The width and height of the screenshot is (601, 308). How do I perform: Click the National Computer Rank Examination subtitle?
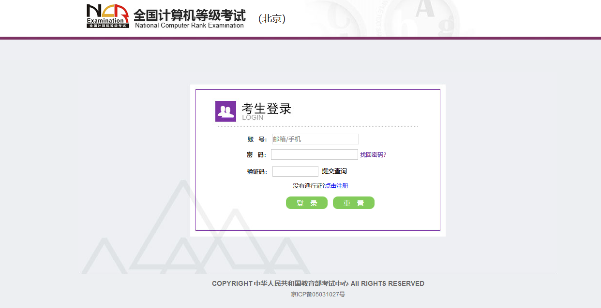click(x=189, y=26)
